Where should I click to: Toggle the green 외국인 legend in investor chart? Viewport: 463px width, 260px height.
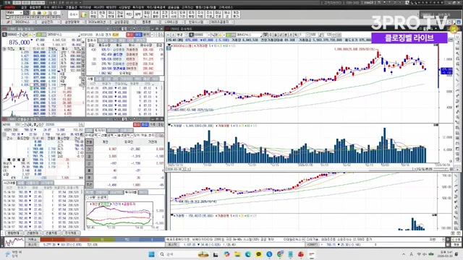pos(104,204)
